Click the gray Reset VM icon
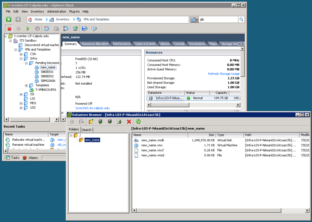Image resolution: width=312 pixels, height=222 pixels. (x=37, y=29)
